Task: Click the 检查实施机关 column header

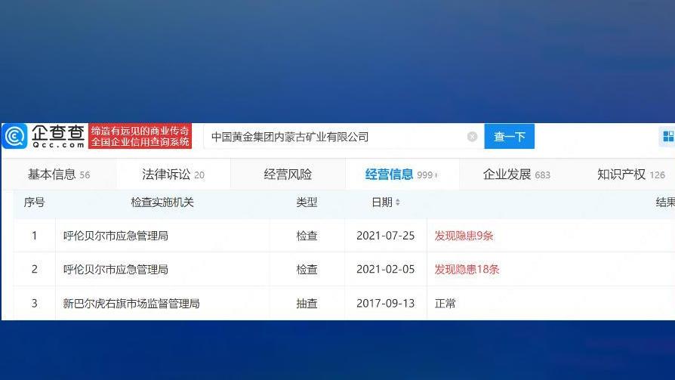Action: tap(162, 202)
